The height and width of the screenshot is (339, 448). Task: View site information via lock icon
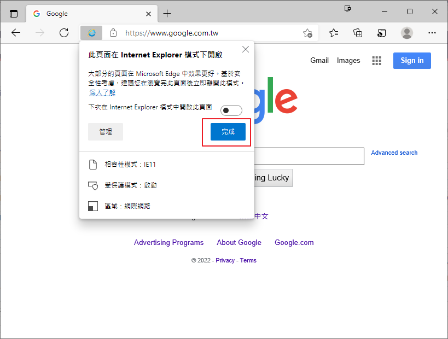click(113, 33)
